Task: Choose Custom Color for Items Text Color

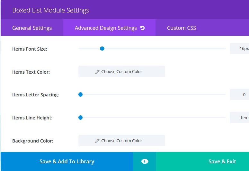Action: [122, 71]
